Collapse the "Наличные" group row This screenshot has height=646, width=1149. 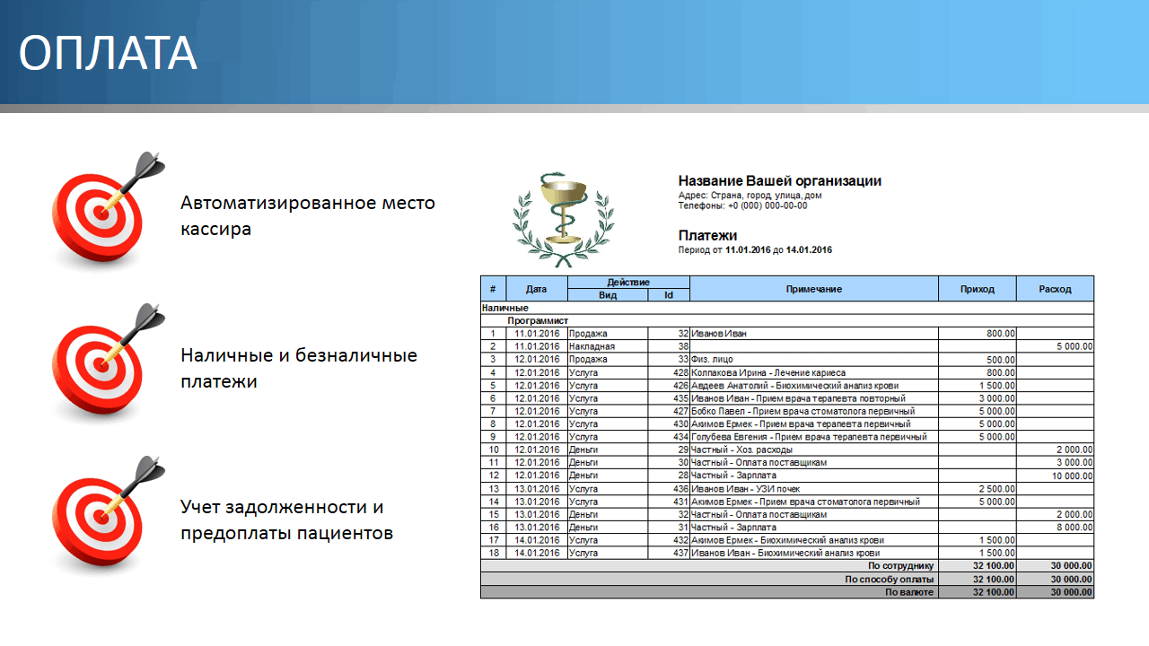504,308
